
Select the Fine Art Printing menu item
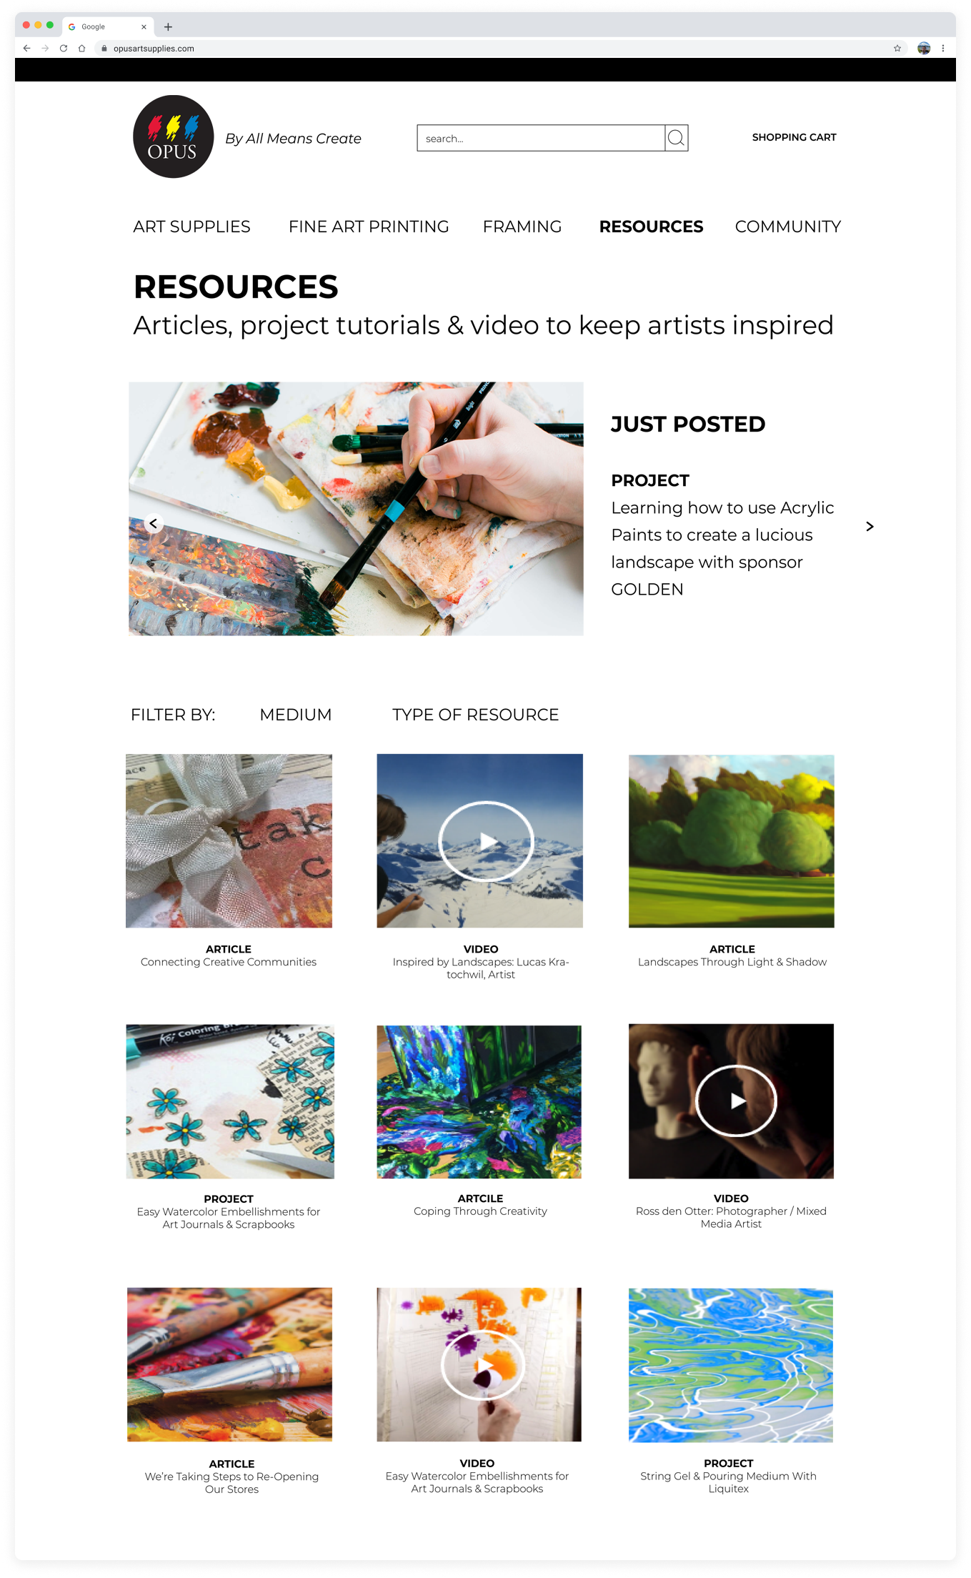[x=369, y=227]
